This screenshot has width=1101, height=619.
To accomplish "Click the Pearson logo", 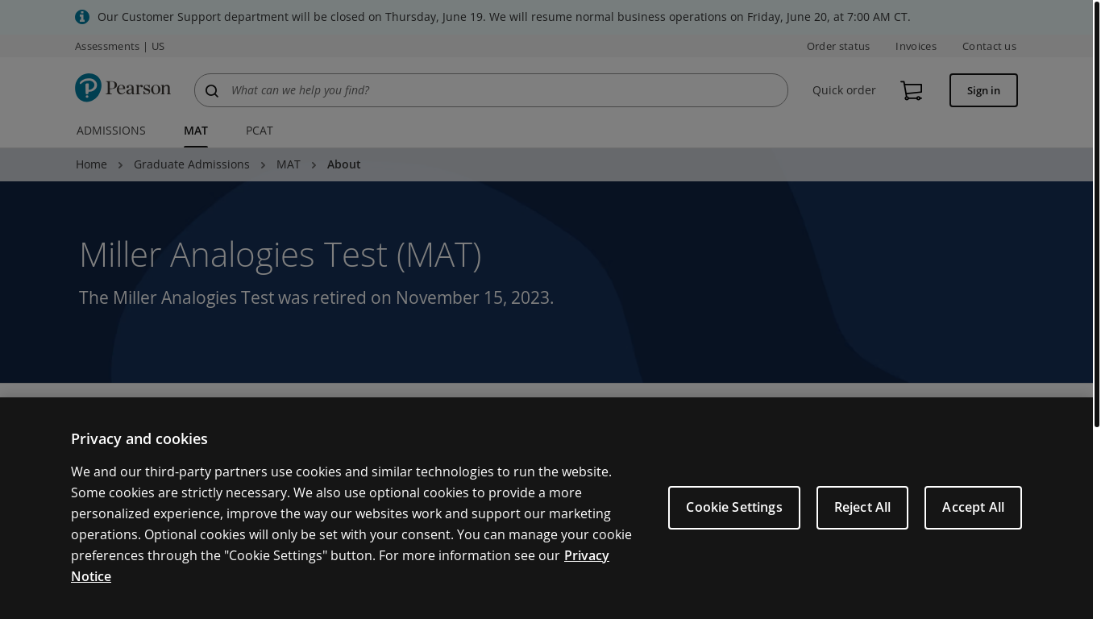I will click(123, 88).
